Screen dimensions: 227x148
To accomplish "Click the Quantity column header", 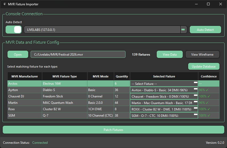I will 122,76.
